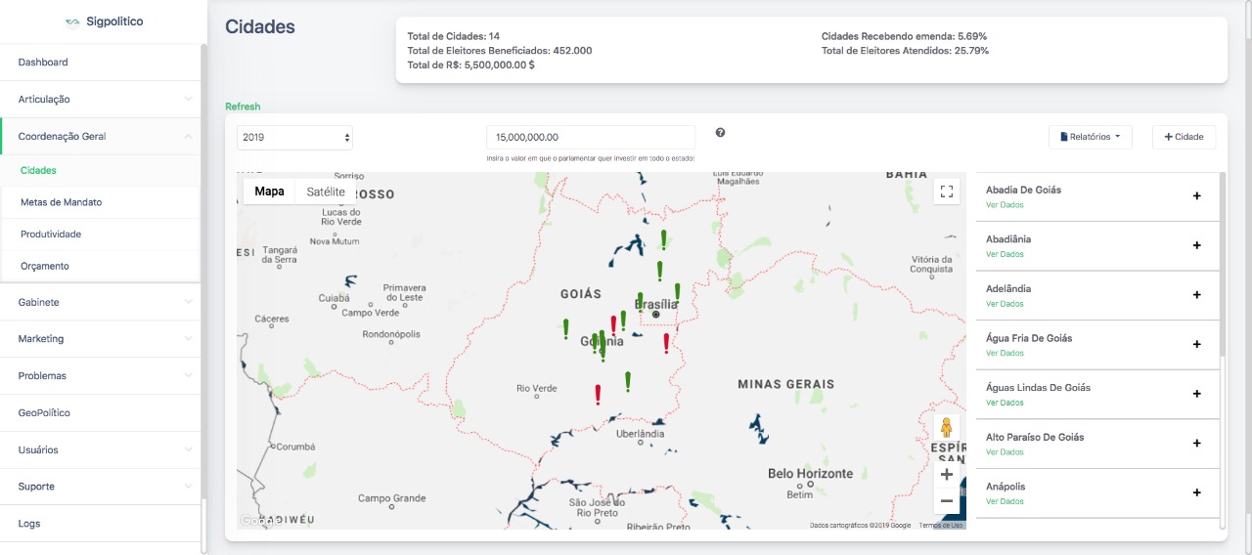Screen dimensions: 1252x555
Task: Click the help question mark icon
Action: click(x=720, y=133)
